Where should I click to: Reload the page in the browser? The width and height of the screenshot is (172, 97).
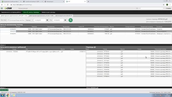(x=8, y=5)
